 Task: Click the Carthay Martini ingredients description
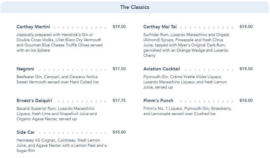[59, 42]
